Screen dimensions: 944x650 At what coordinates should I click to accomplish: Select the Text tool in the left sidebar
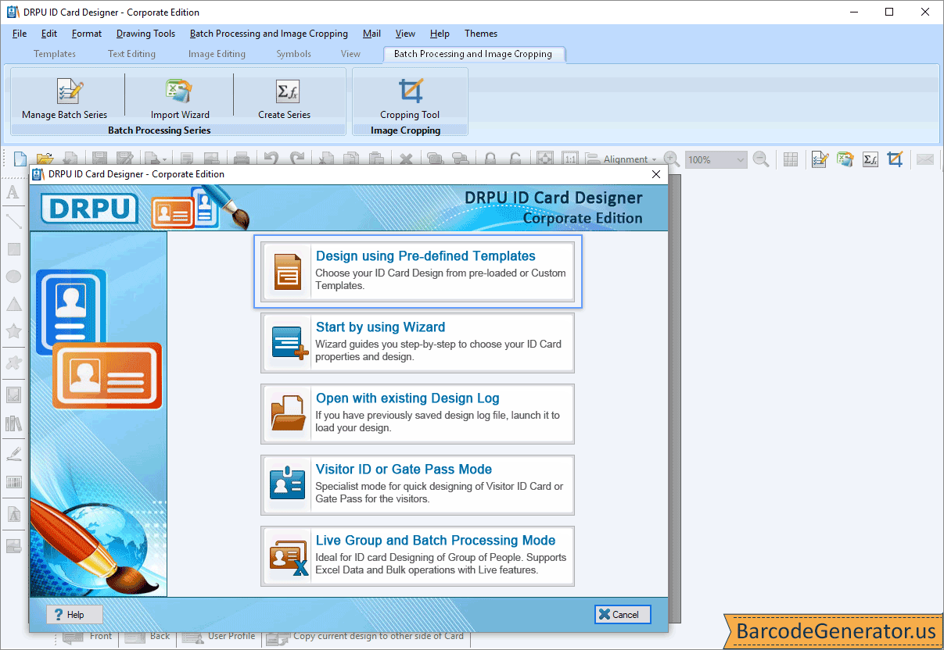click(13, 192)
